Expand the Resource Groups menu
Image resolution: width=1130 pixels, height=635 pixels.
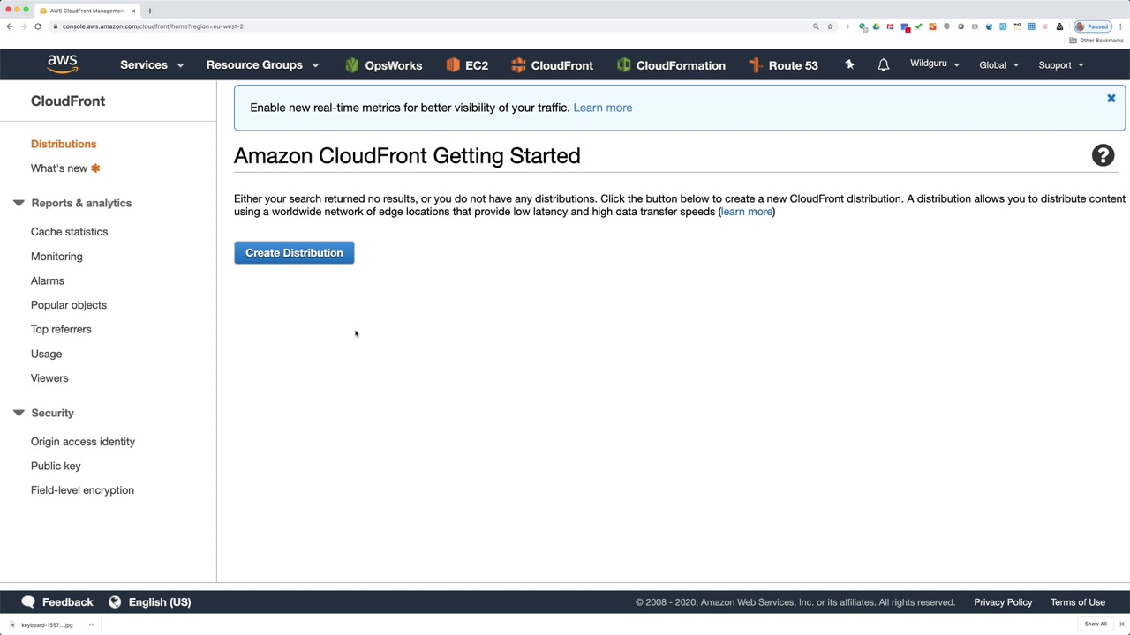tap(262, 65)
